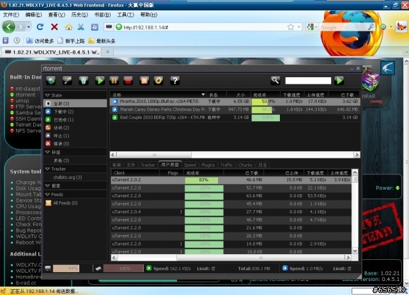Collapse the search category below chdbits.org
This screenshot has width=409, height=295.
coord(47,186)
